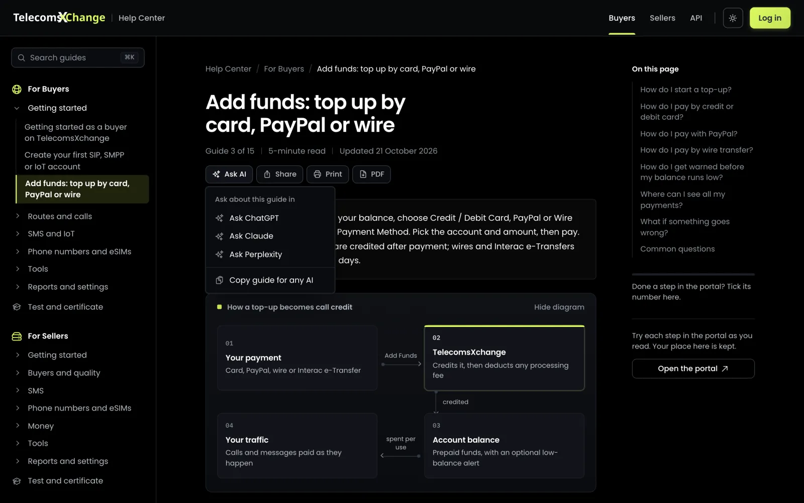
Task: Collapse the buyers Getting started section
Action: 17,108
